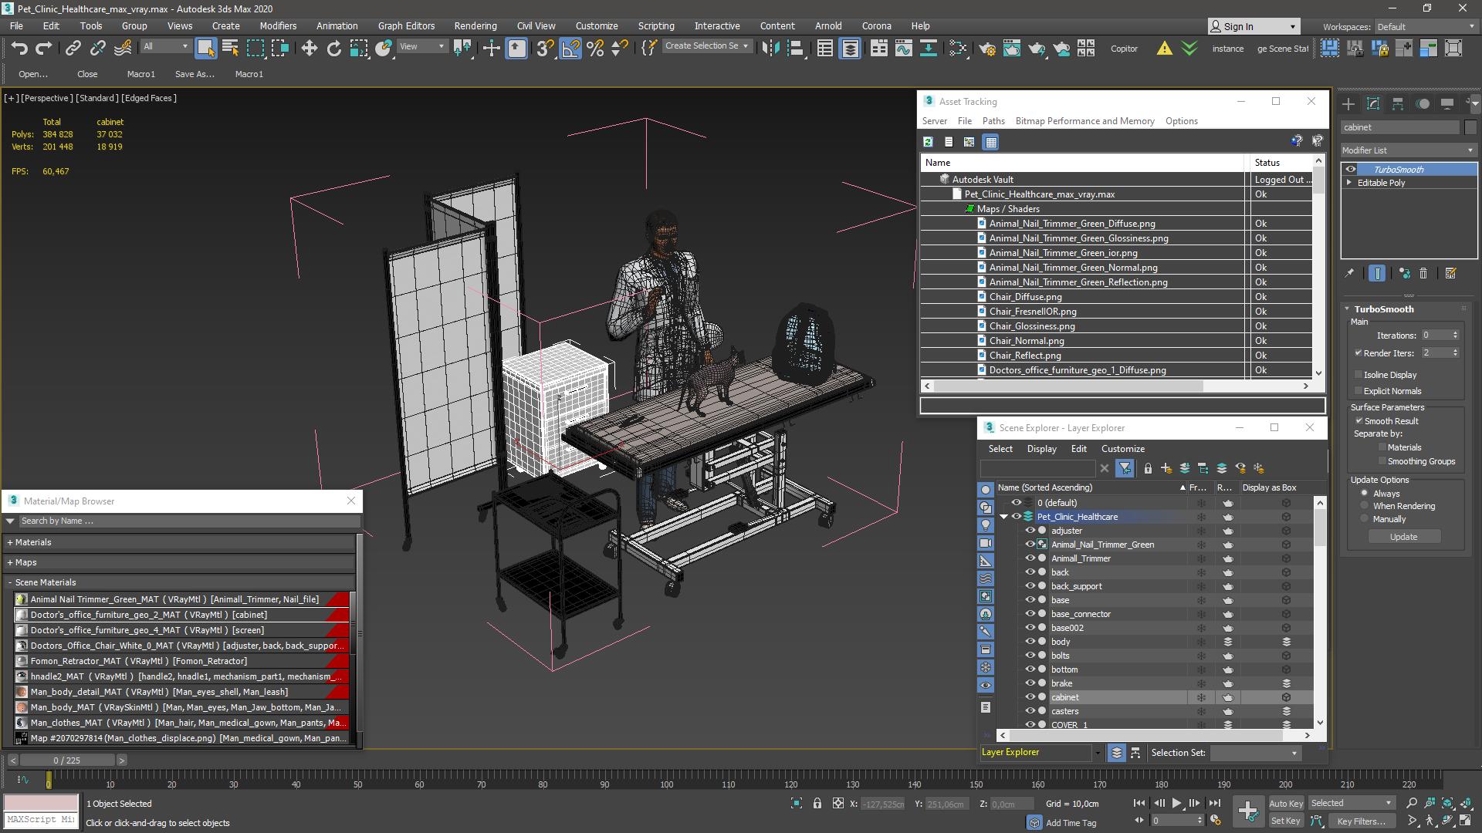Check Separate by Materials

tap(1382, 447)
